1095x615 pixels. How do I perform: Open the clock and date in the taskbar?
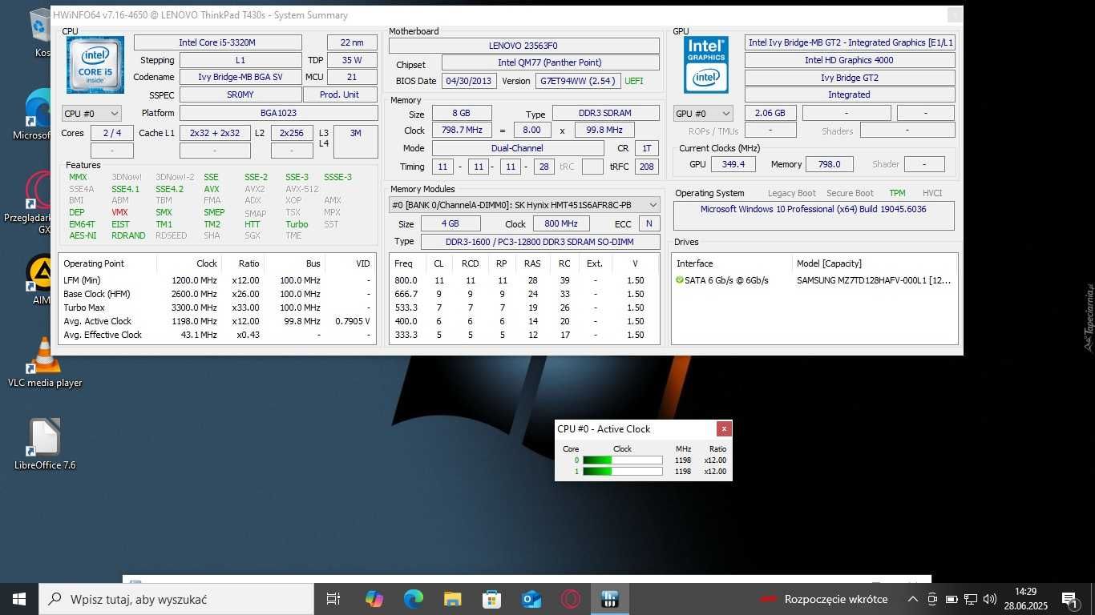tap(1025, 599)
